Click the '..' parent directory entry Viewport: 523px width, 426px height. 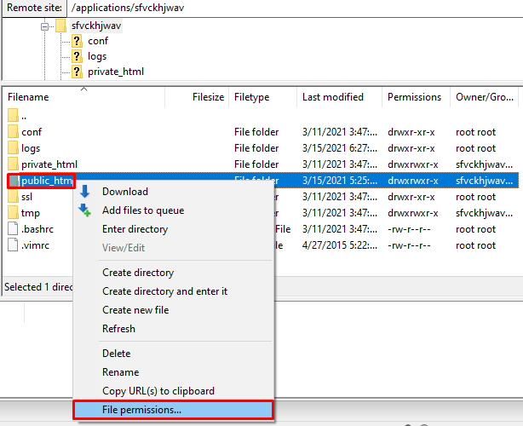(24, 117)
